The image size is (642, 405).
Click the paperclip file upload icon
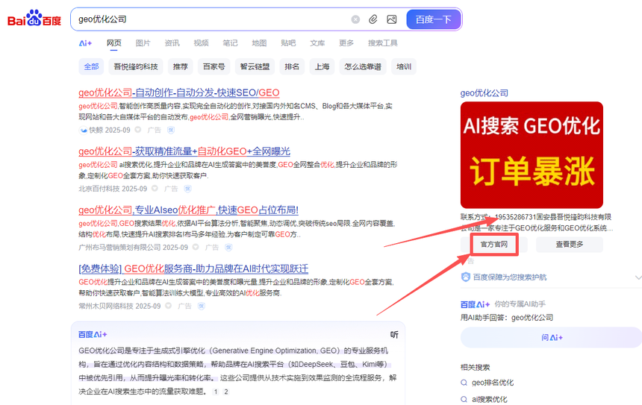click(x=373, y=19)
